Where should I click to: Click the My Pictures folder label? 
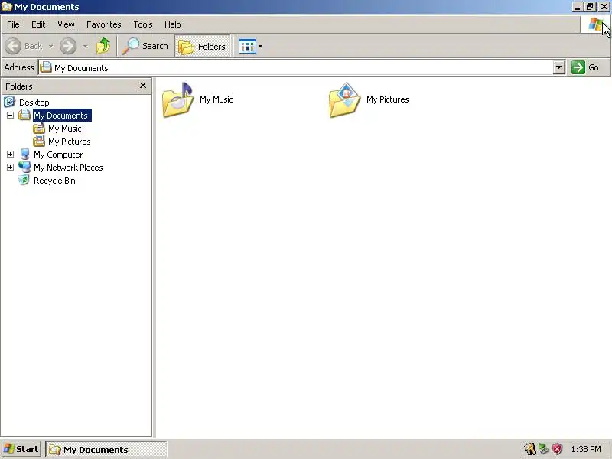pos(388,99)
